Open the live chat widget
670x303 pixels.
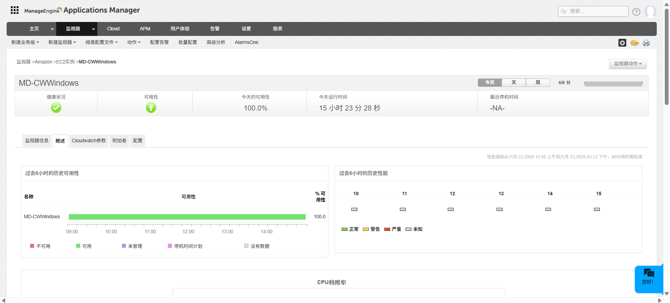(x=649, y=279)
